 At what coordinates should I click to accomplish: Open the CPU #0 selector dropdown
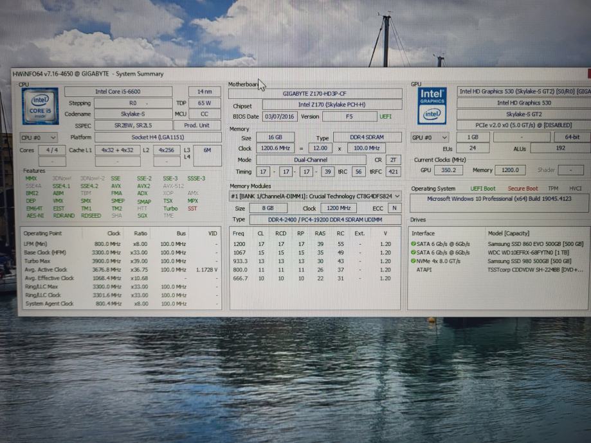coord(39,137)
